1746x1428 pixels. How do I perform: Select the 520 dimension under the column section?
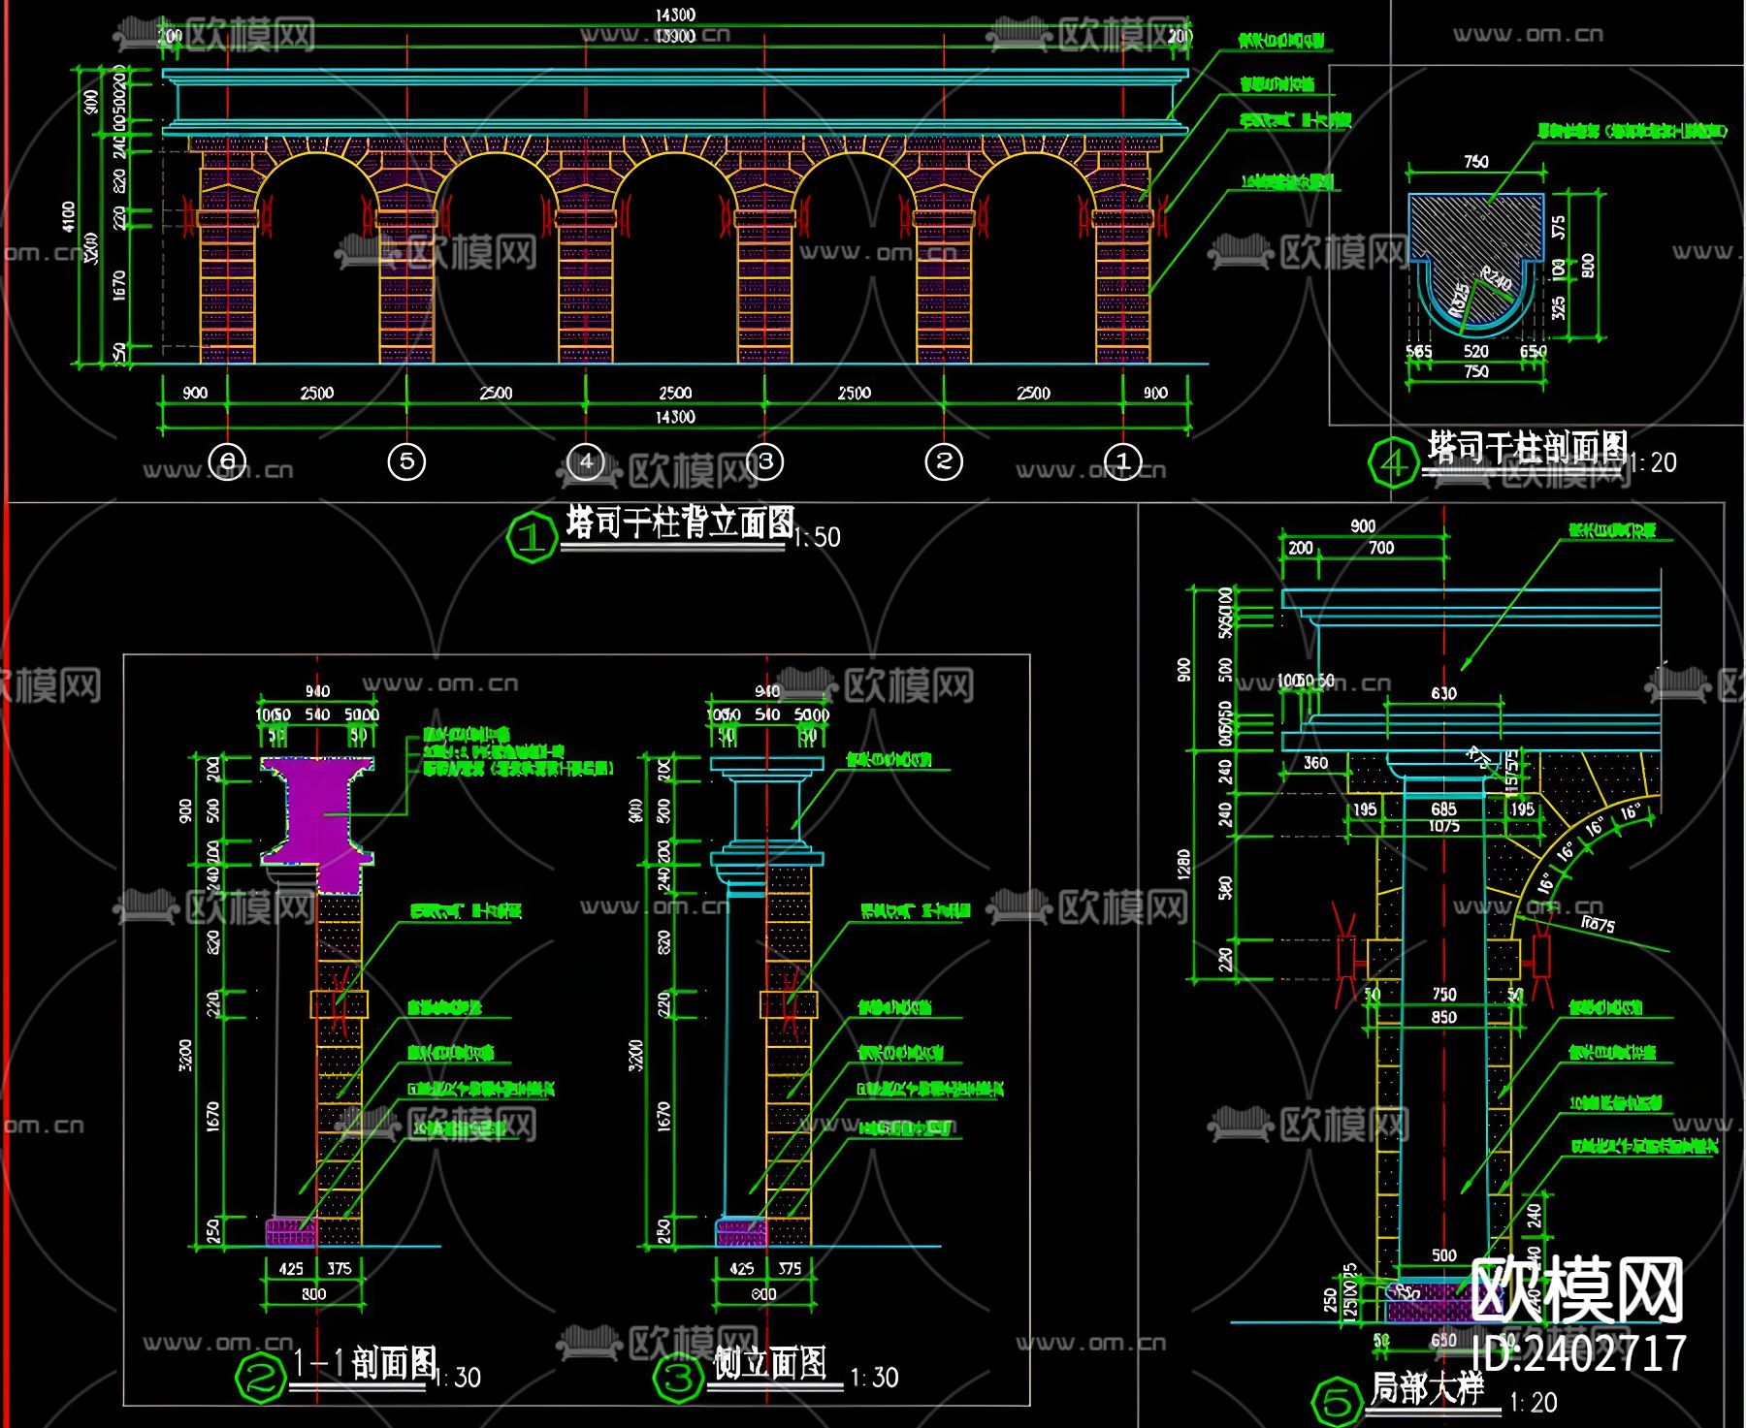point(1475,351)
